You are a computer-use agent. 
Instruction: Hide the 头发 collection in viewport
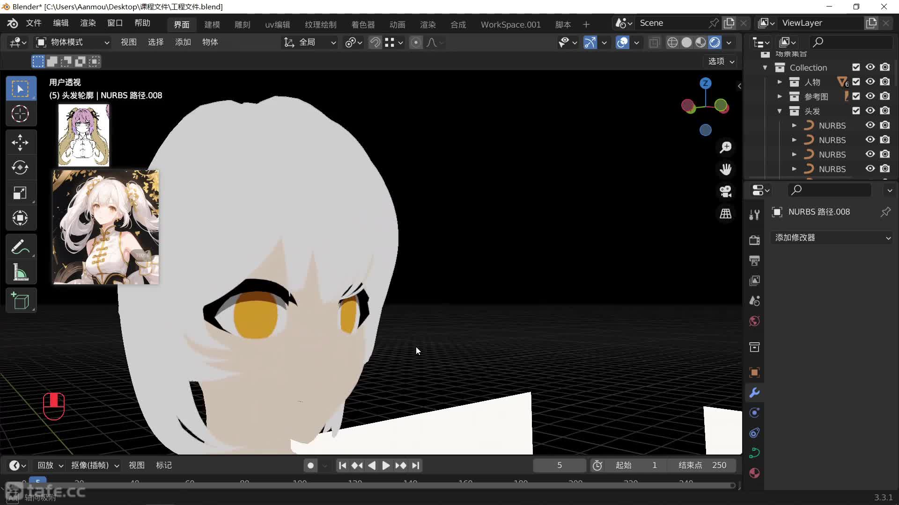click(870, 111)
